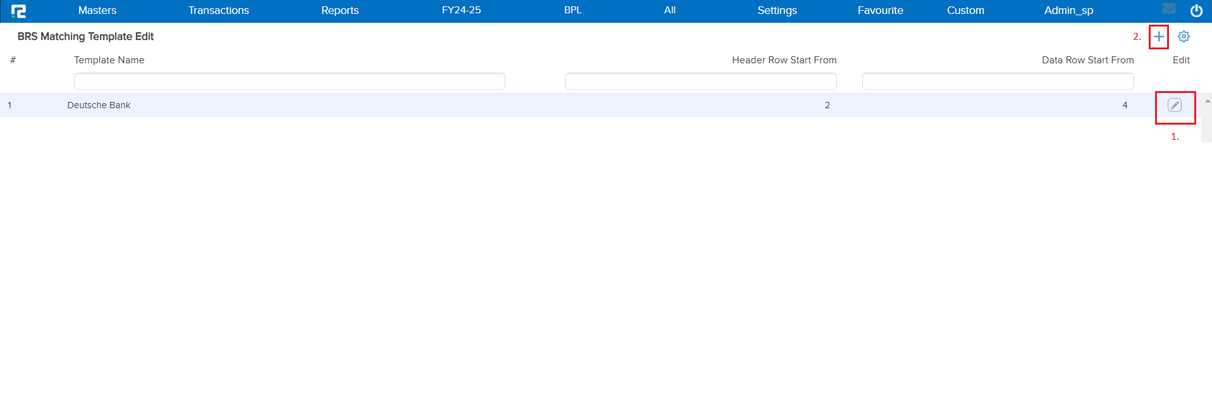This screenshot has width=1212, height=410.
Task: Focus the Header Row Start From filter box
Action: [x=700, y=82]
